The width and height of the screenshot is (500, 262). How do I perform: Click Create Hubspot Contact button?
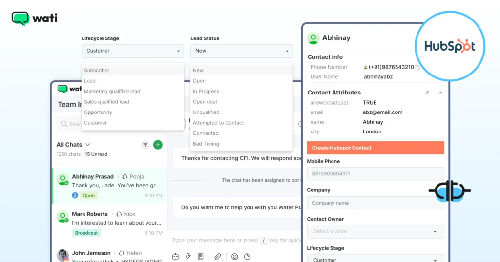(375, 148)
